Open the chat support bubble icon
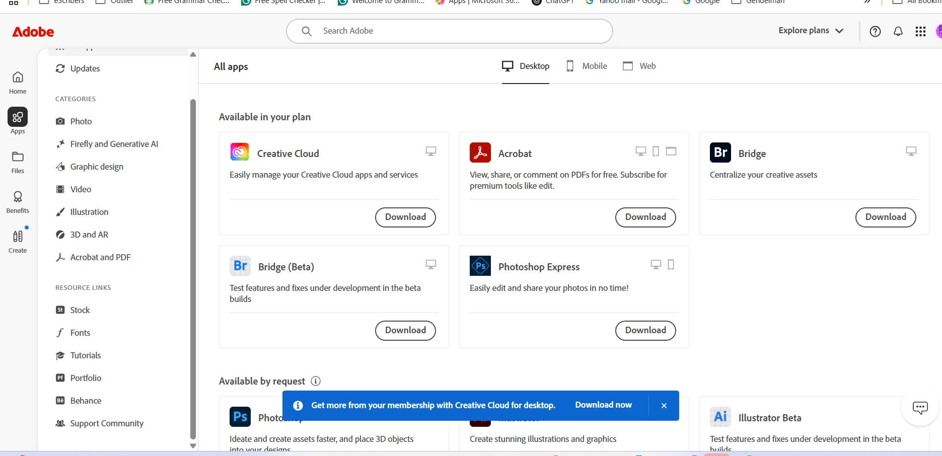Viewport: 942px width, 456px height. coord(920,408)
